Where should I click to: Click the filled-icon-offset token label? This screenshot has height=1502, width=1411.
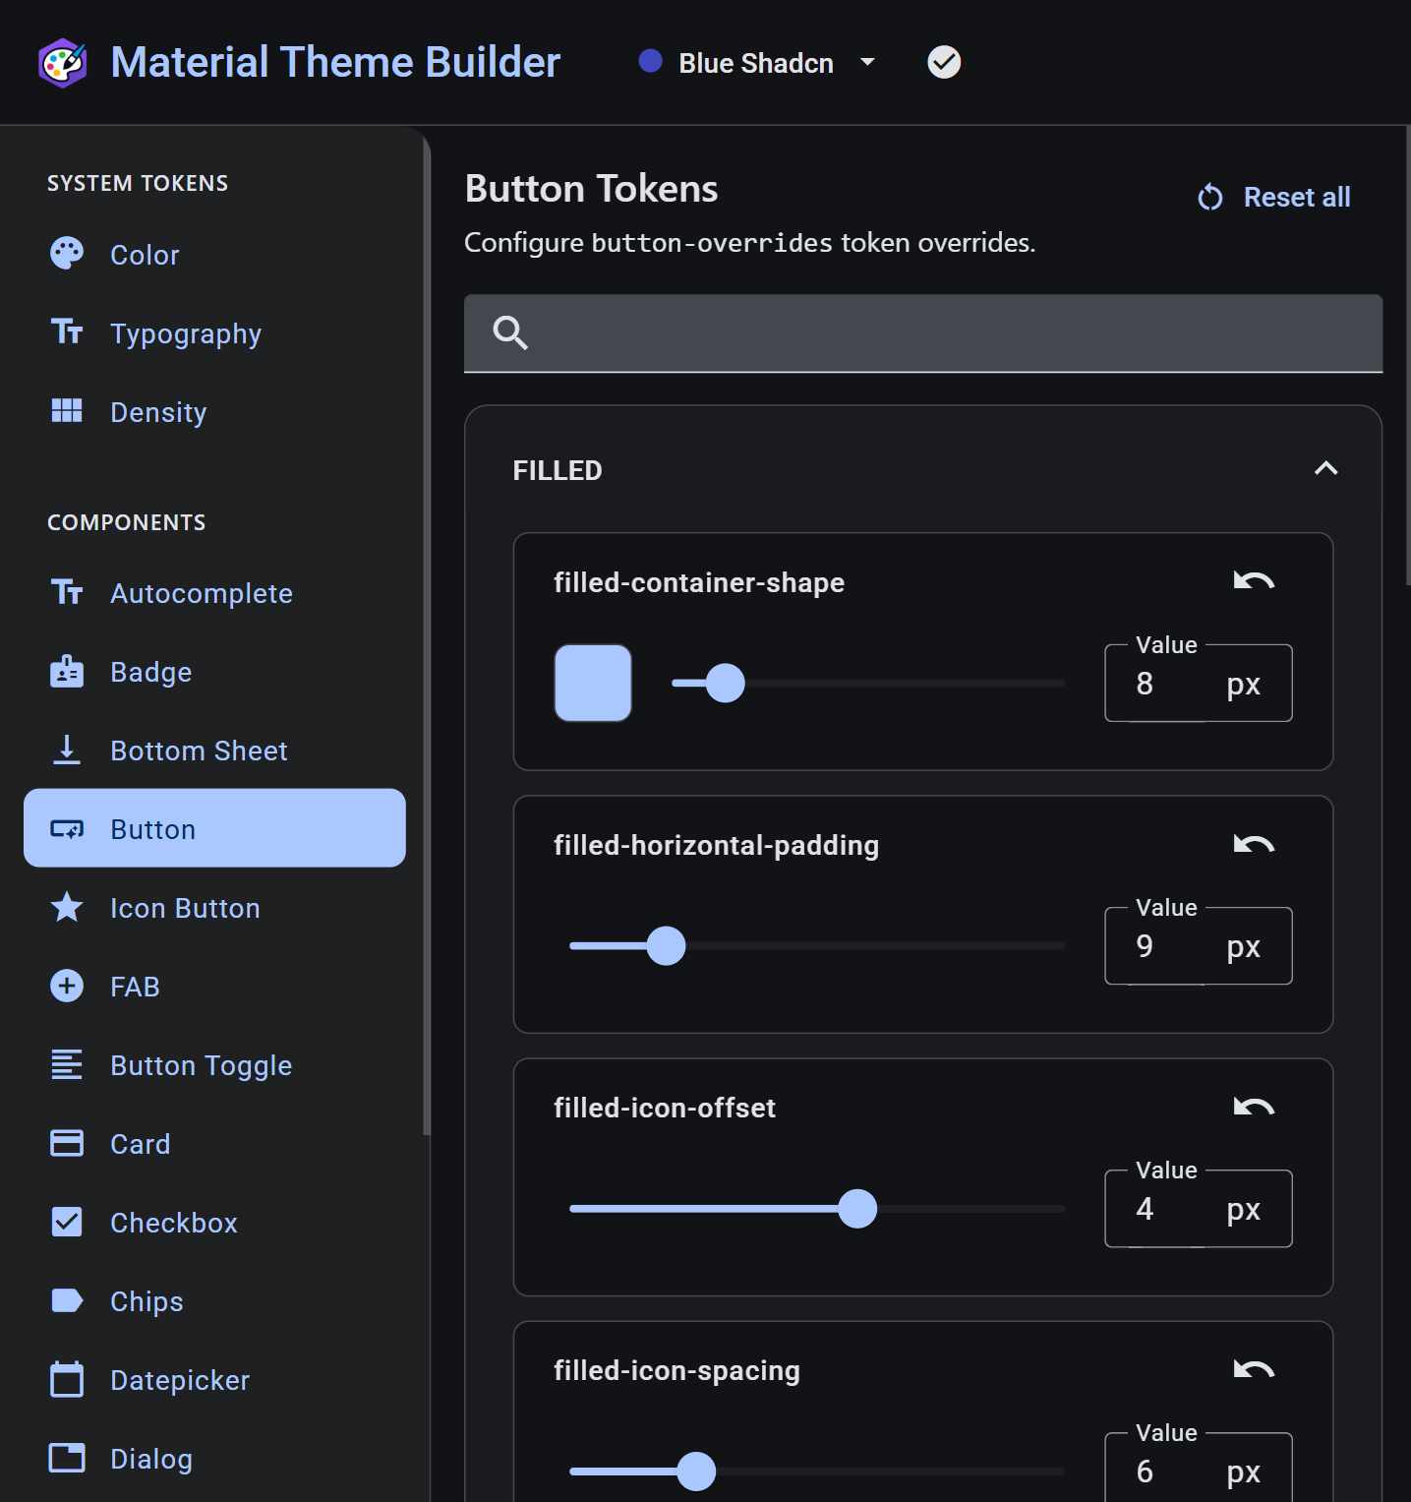pyautogui.click(x=665, y=1108)
